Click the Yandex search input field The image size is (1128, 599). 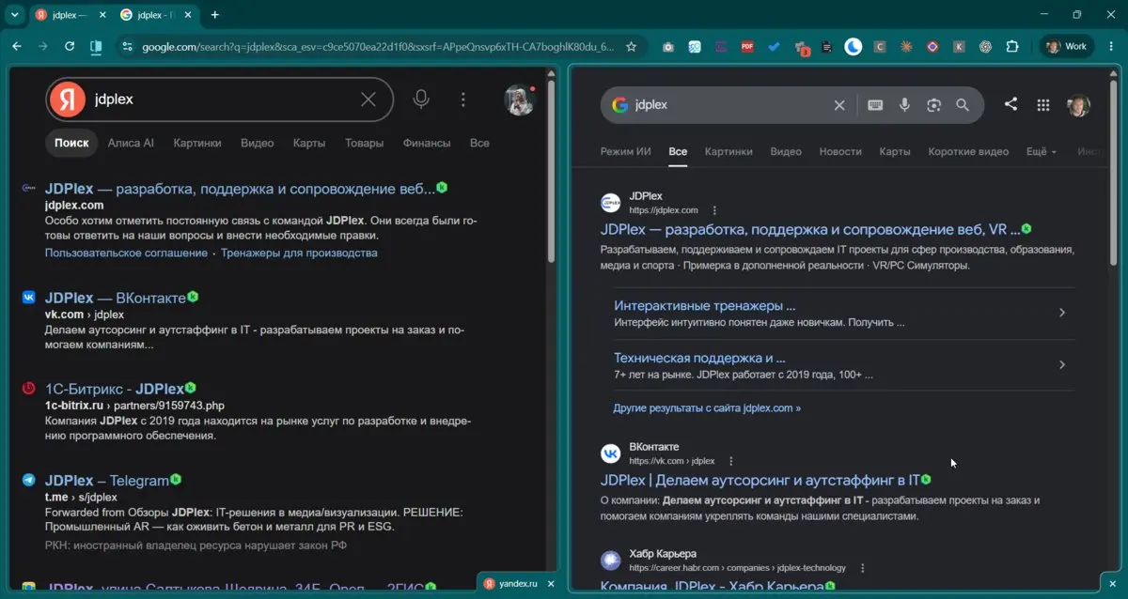point(221,100)
